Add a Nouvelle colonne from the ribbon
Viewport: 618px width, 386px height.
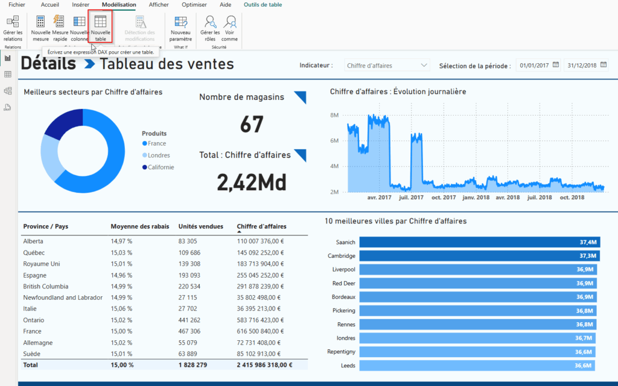(78, 28)
